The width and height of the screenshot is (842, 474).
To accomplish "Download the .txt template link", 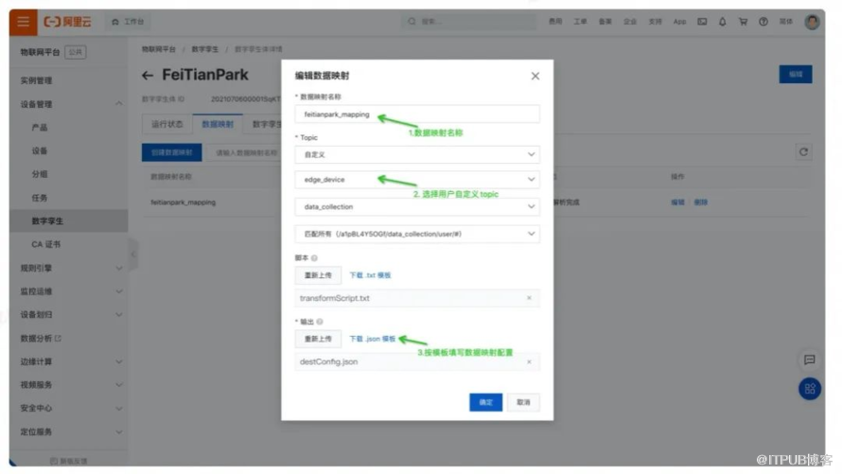I will tap(370, 275).
